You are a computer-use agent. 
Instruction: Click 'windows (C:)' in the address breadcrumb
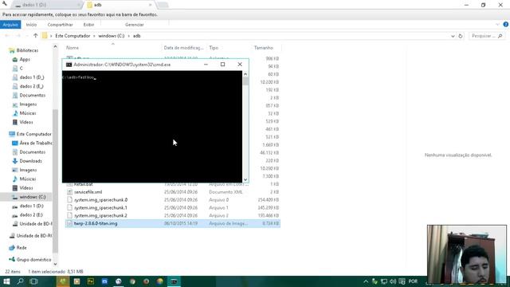[x=112, y=36]
